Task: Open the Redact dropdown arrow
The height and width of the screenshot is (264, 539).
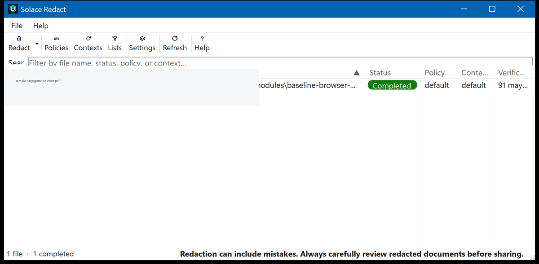Action: (36, 44)
